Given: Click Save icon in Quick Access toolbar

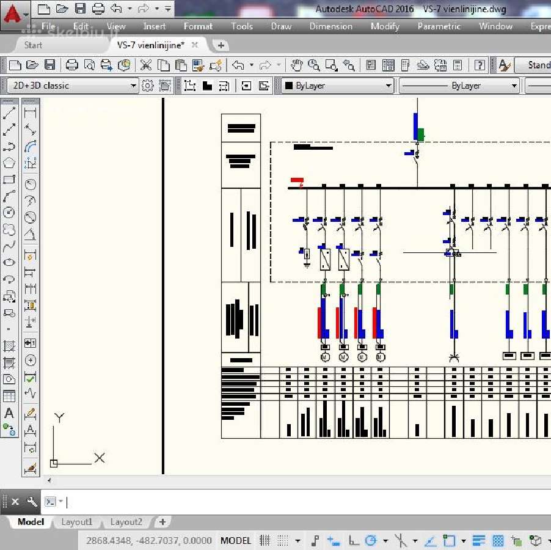Looking at the screenshot, I should [x=80, y=9].
